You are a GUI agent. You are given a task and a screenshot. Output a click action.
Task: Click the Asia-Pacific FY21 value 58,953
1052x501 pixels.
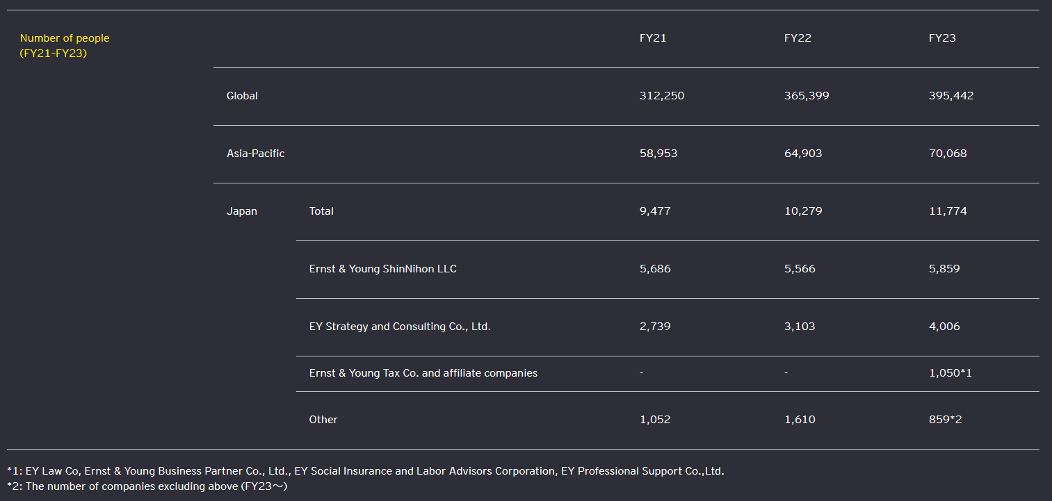coord(658,154)
